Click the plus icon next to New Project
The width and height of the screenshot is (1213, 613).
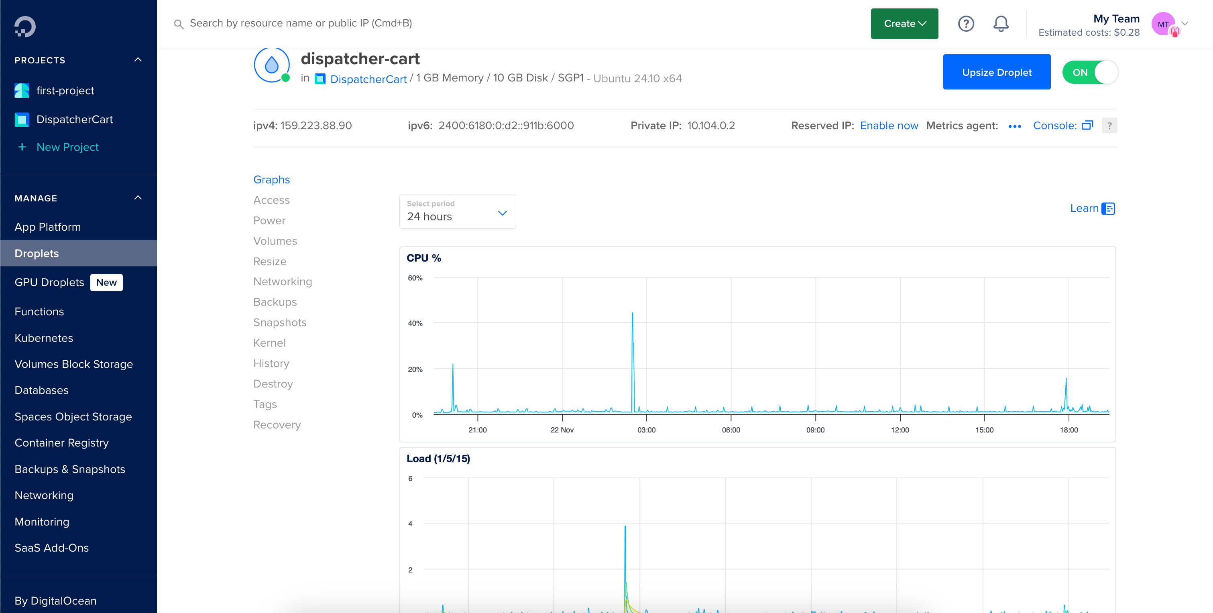pyautogui.click(x=22, y=147)
